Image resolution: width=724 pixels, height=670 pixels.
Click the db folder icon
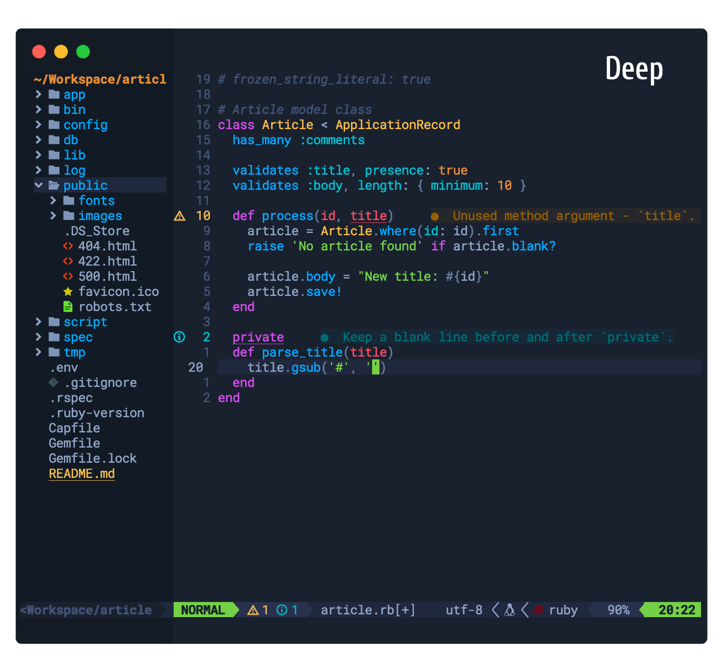click(x=54, y=140)
